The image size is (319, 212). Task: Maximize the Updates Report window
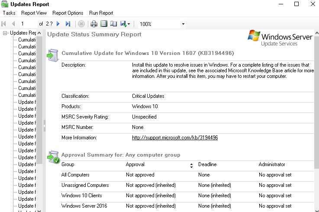[296, 4]
